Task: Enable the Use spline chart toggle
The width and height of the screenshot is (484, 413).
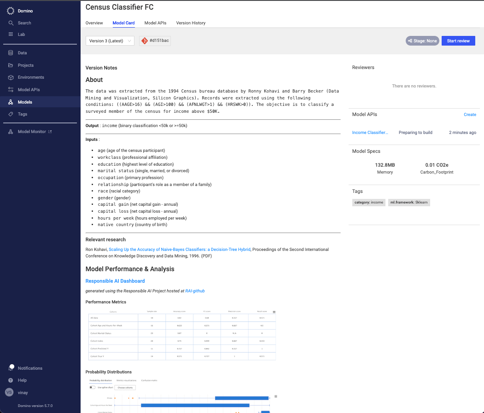Action: (x=92, y=387)
